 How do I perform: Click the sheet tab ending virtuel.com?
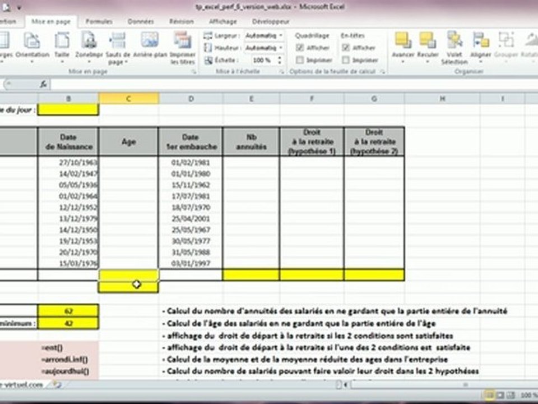[x=21, y=384]
